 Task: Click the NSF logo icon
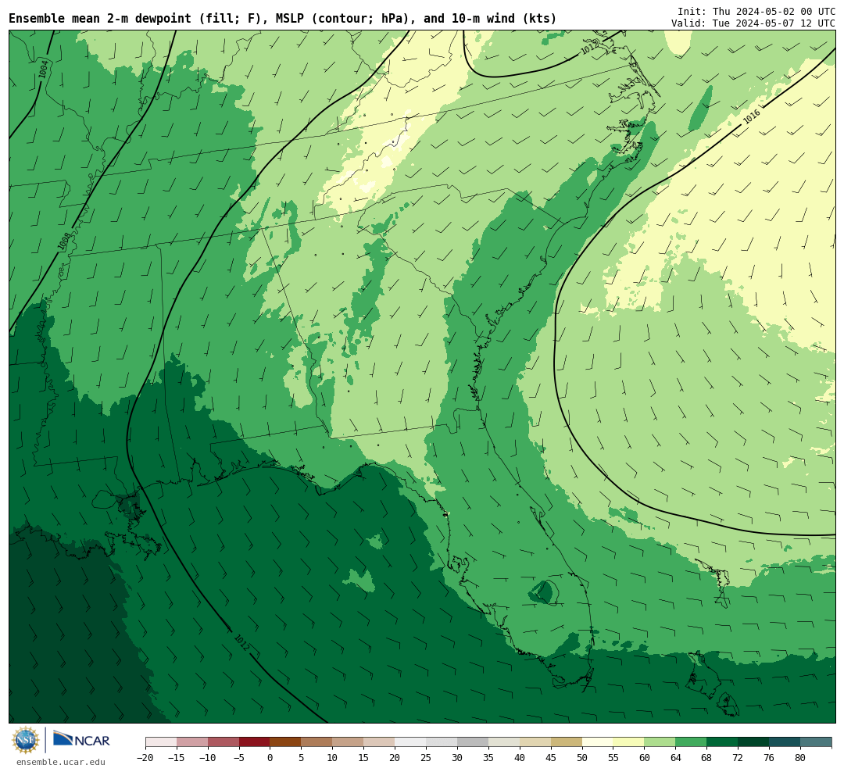click(x=26, y=740)
